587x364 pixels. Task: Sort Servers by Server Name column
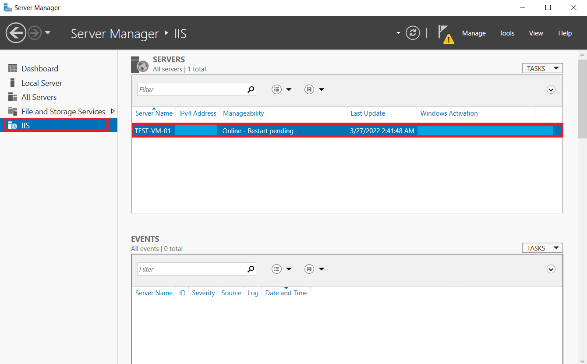coord(154,113)
